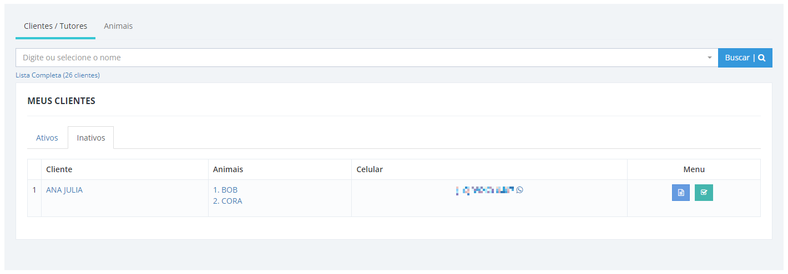Click the blurred cell phone number
Viewport: 788px width, 274px height.
(x=485, y=190)
